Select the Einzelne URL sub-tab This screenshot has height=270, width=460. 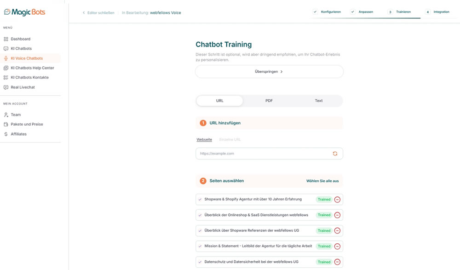230,140
